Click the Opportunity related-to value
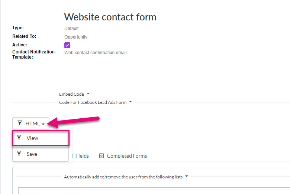The height and width of the screenshot is (194, 290). (x=76, y=37)
